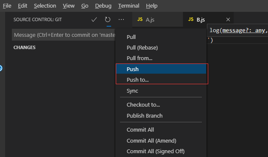Collapse the CHANGES section header
The width and height of the screenshot is (268, 157).
tap(25, 47)
